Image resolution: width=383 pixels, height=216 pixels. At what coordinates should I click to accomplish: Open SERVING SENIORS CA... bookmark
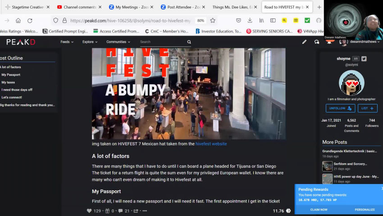click(269, 31)
